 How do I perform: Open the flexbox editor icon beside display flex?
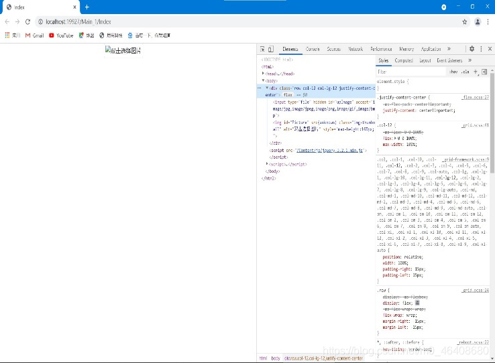(x=417, y=303)
